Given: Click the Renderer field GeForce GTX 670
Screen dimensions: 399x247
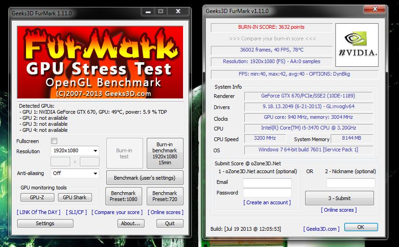Looking at the screenshot, I should [308, 96].
